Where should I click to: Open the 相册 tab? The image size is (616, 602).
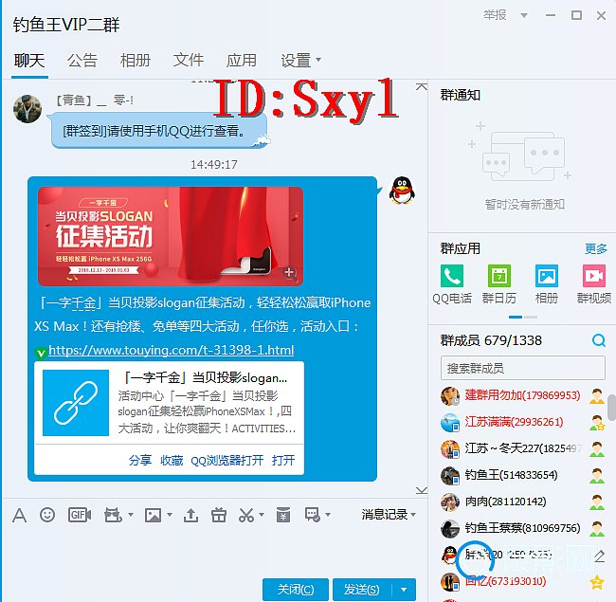click(136, 61)
